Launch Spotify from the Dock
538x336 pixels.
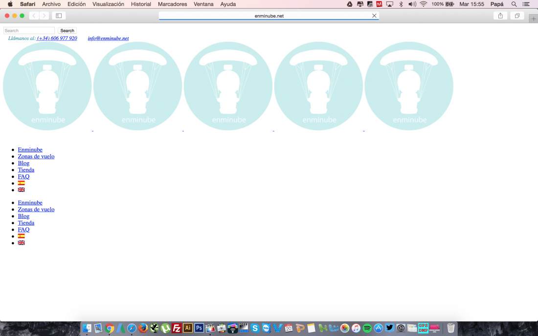click(367, 328)
